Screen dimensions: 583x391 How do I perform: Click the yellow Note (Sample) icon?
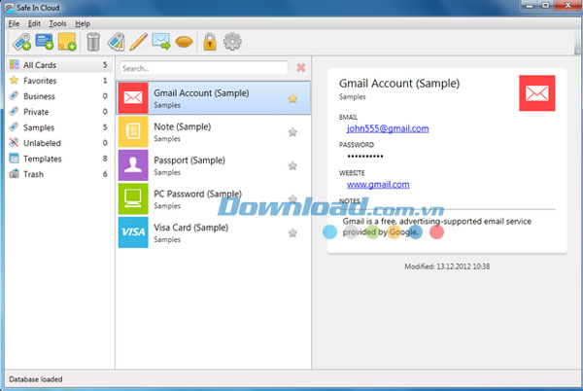pyautogui.click(x=133, y=131)
